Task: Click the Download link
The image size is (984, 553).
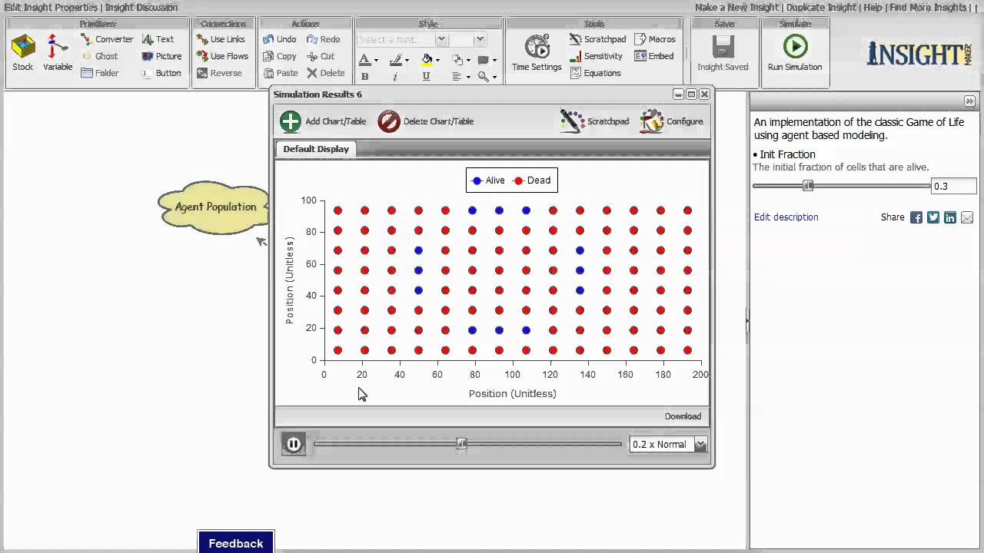Action: [x=683, y=416]
